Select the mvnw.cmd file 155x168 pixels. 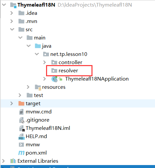tap(39, 112)
